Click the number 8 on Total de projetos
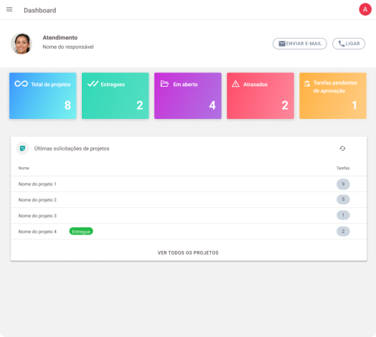 coord(67,105)
